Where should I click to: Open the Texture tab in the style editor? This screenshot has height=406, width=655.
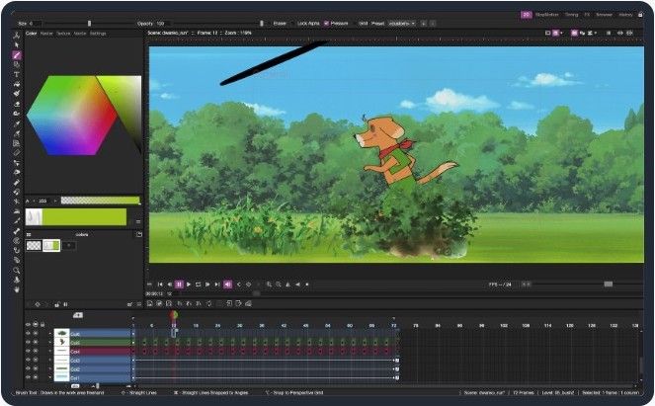tap(63, 34)
